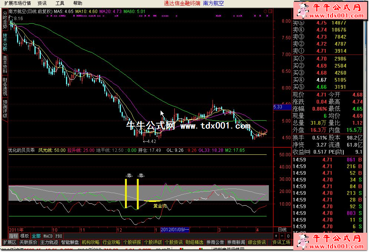Click the 涨幅 0.86% value
369x252 pixels.
320,109
